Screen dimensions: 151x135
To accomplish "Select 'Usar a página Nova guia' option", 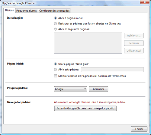I will pyautogui.click(x=55, y=64).
